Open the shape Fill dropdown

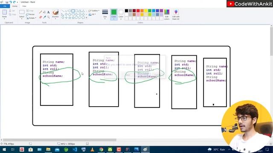[x=92, y=14]
